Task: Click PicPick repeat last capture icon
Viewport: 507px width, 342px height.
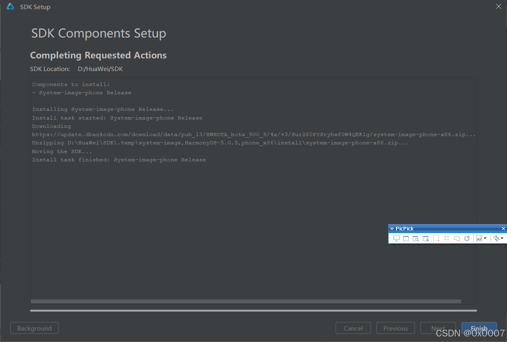Action: tap(467, 238)
